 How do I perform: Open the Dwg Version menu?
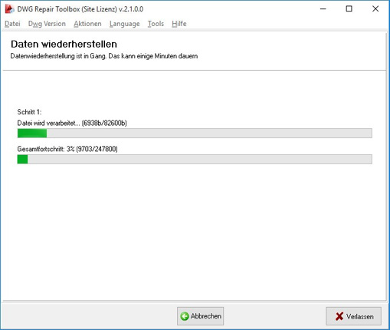[x=47, y=24]
